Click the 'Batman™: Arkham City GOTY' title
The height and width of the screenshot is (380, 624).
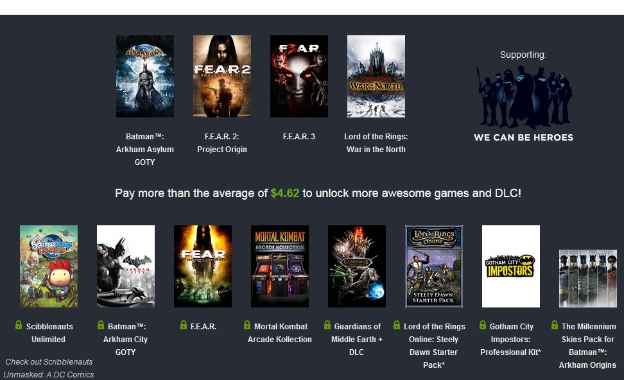pyautogui.click(x=126, y=339)
